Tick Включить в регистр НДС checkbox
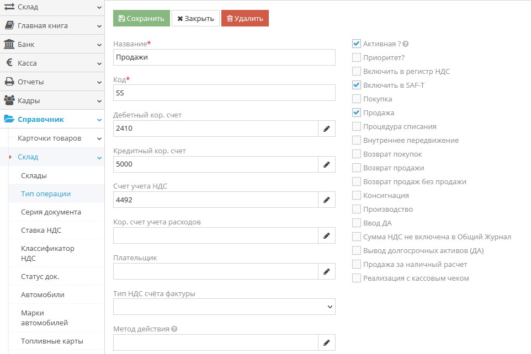The height and width of the screenshot is (354, 531). (357, 71)
